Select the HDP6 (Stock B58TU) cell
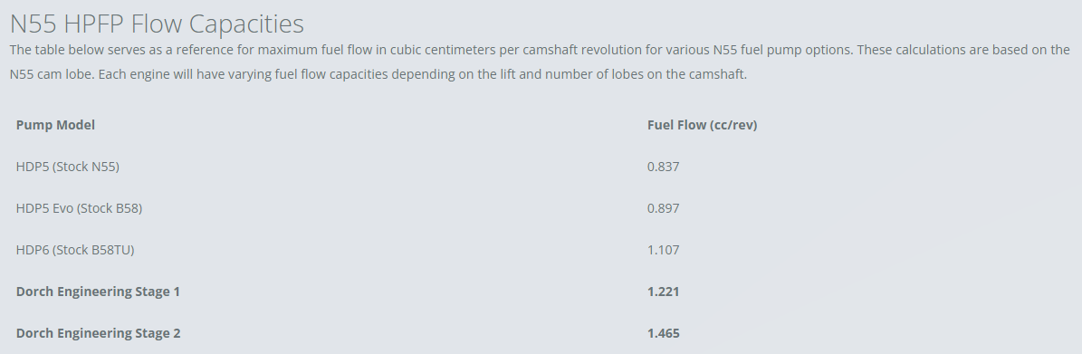 (x=75, y=250)
